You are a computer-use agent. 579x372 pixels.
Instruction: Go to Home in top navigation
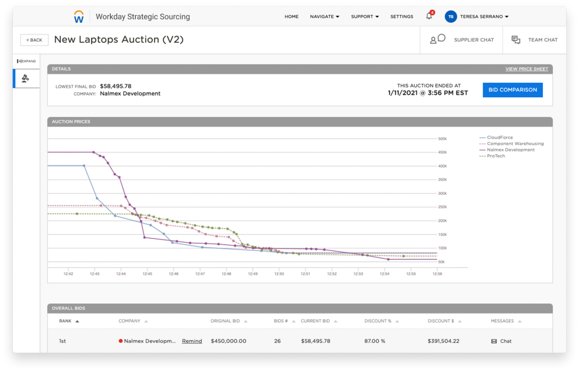point(291,17)
